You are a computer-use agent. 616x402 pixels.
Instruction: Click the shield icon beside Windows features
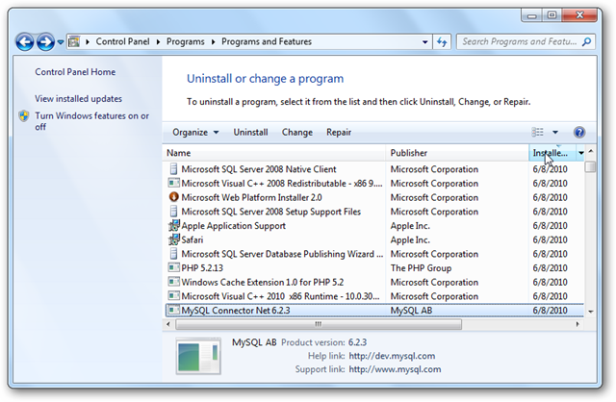click(x=24, y=115)
